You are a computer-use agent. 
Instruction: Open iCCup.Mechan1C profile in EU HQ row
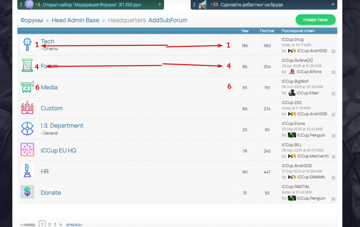point(313,156)
